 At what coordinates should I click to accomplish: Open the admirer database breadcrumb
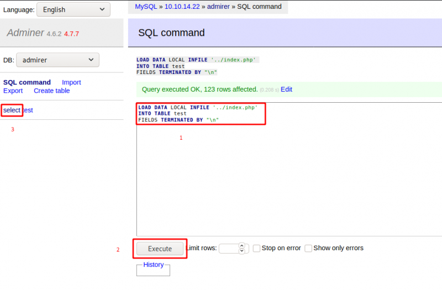click(x=218, y=7)
